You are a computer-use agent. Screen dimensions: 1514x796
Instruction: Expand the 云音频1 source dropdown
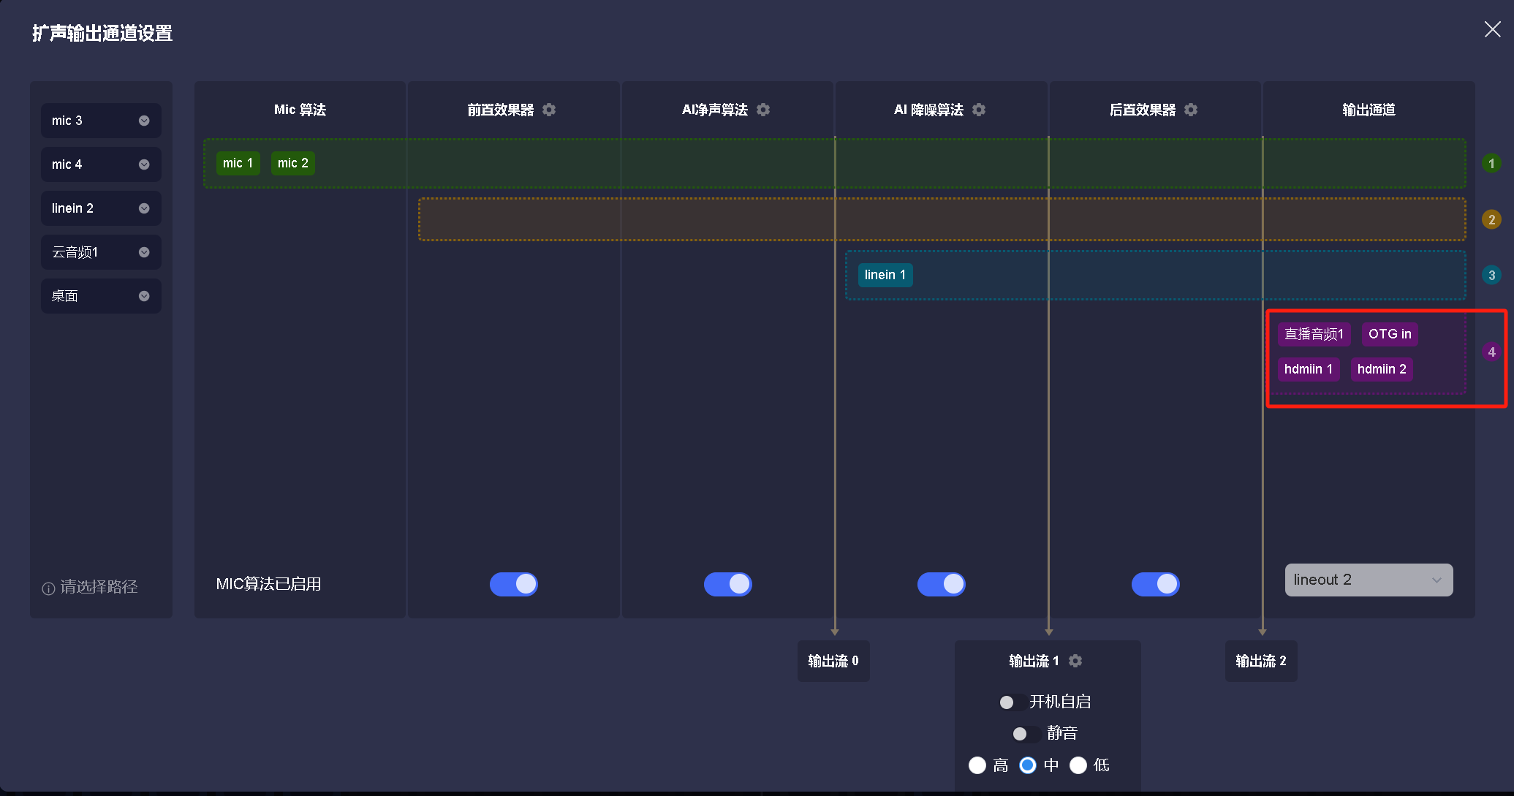click(x=144, y=252)
